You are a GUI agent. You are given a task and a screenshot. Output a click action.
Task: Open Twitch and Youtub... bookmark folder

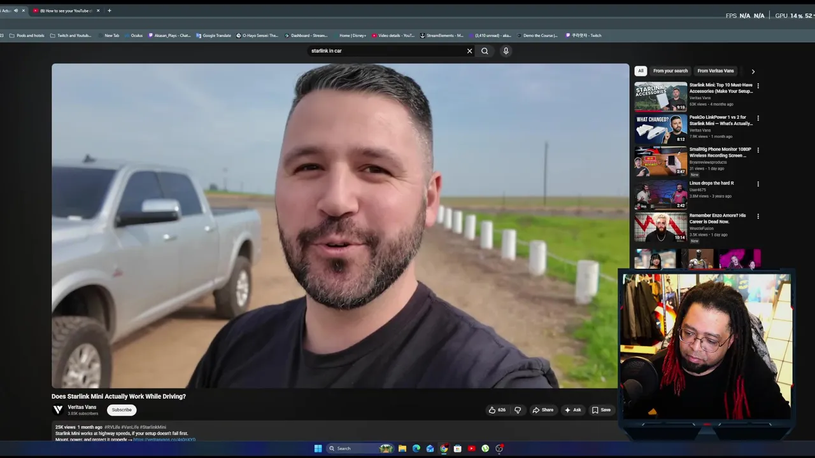(x=71, y=36)
